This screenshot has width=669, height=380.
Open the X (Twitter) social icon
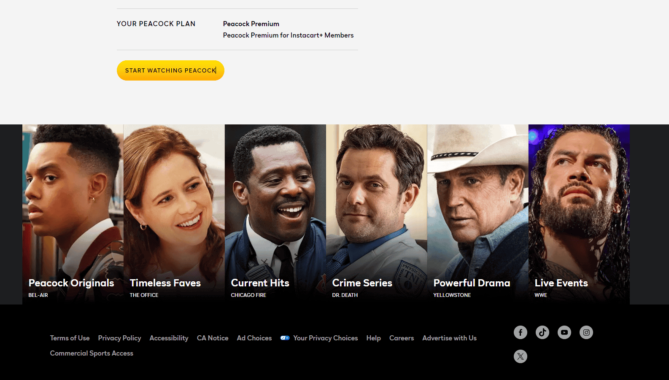coord(520,356)
